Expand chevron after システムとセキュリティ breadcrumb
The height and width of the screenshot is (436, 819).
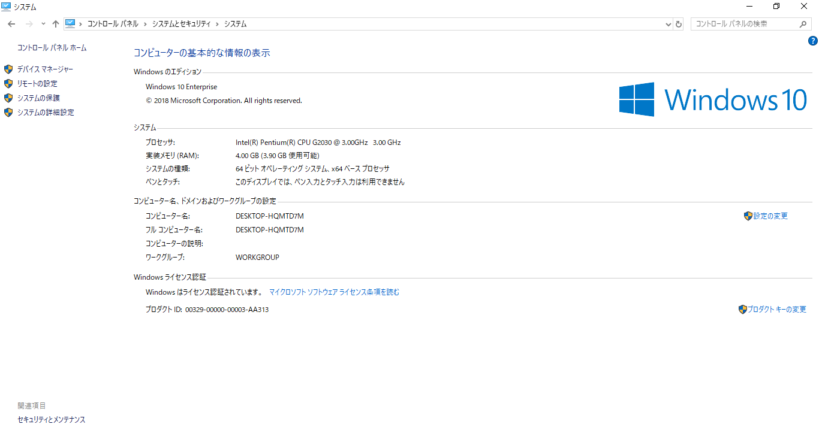click(x=217, y=24)
